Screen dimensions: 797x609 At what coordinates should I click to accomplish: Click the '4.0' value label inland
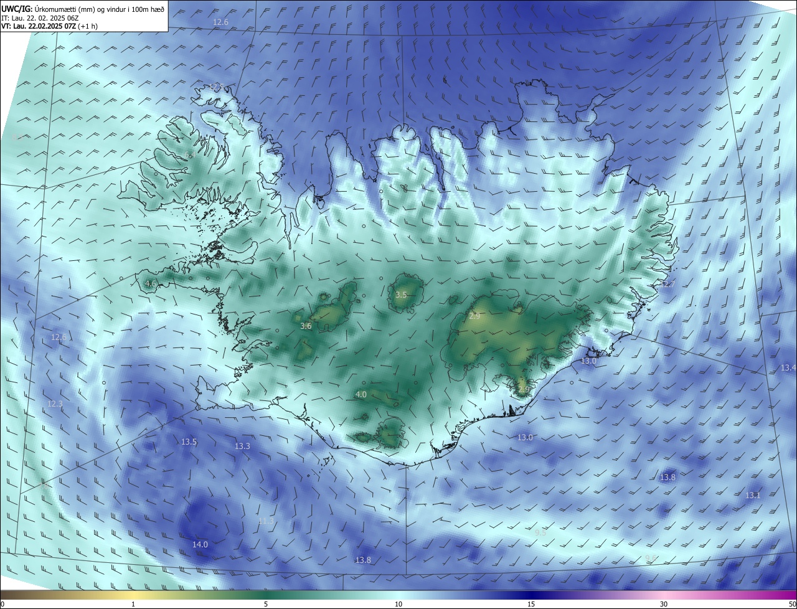click(x=361, y=395)
